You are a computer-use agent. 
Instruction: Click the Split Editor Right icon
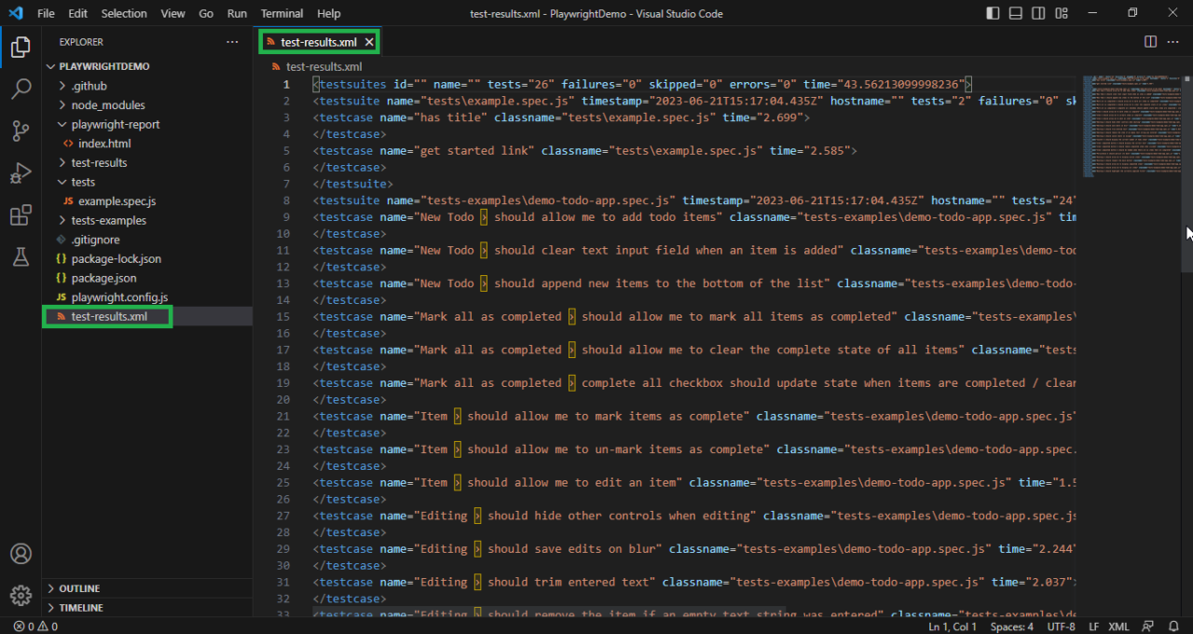(1150, 42)
